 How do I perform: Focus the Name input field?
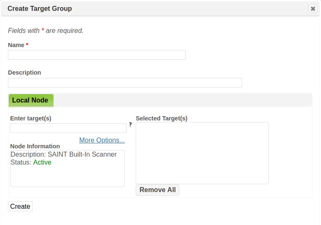(x=96, y=55)
